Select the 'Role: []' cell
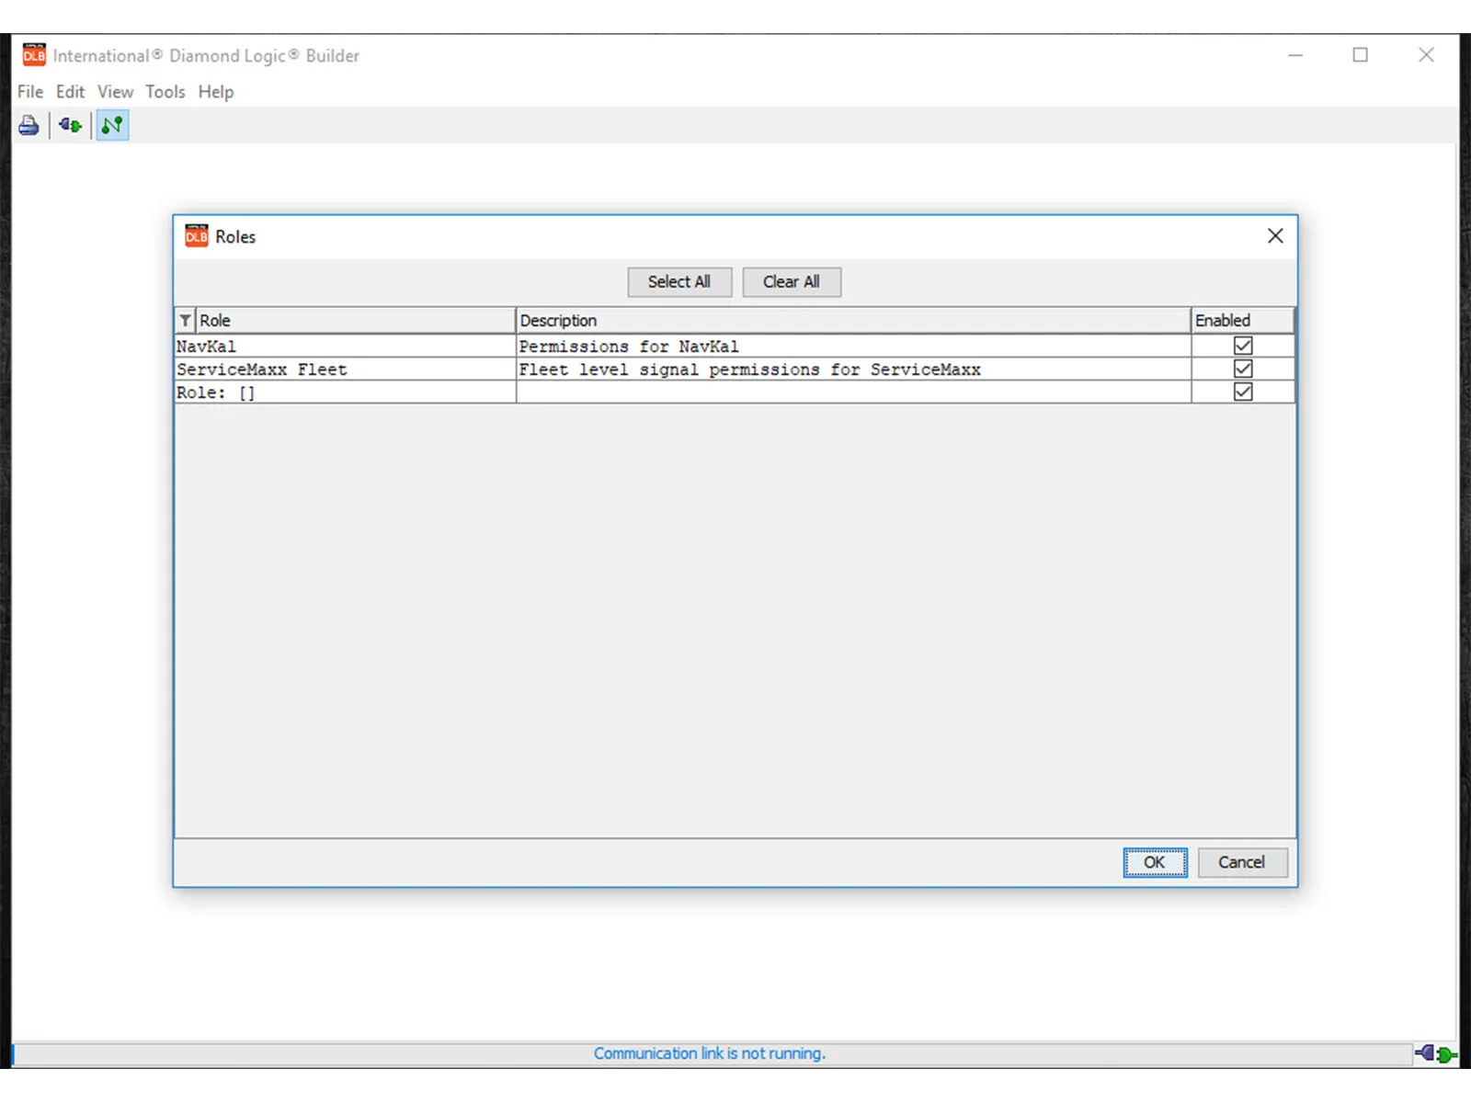 tap(345, 392)
